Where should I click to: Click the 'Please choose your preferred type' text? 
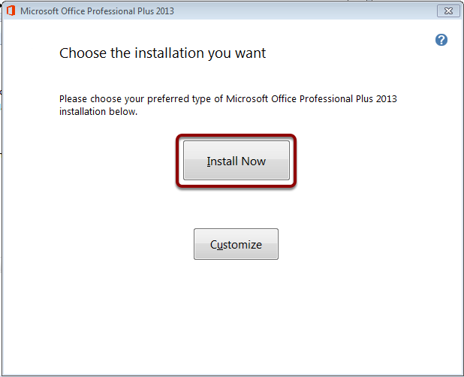(227, 105)
